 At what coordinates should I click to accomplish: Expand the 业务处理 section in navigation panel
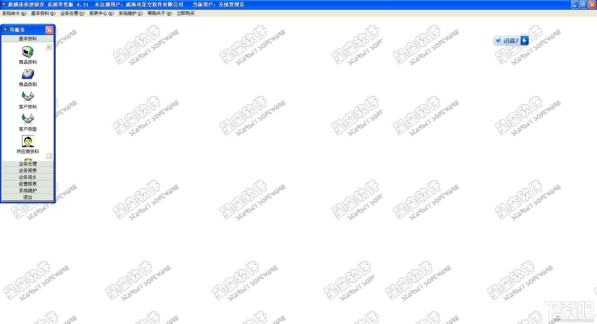[28, 164]
